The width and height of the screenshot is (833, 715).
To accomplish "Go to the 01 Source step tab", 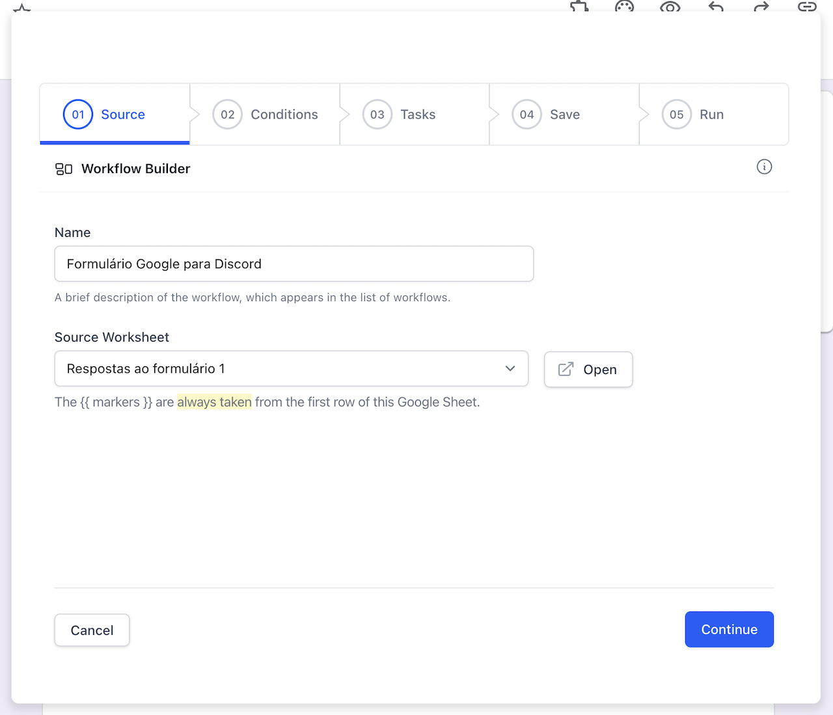I will coord(115,115).
